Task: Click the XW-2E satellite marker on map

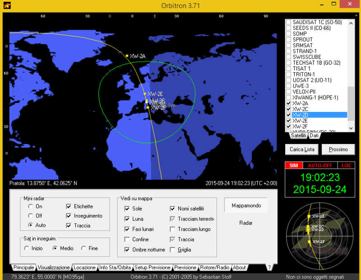Action: (145, 94)
